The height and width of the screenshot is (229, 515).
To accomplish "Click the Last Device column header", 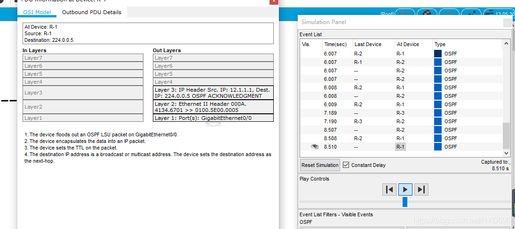I will (x=368, y=44).
